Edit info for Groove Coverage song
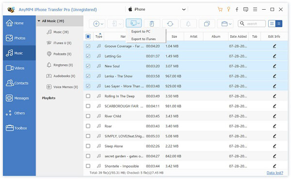291x179 pixels. [275, 46]
